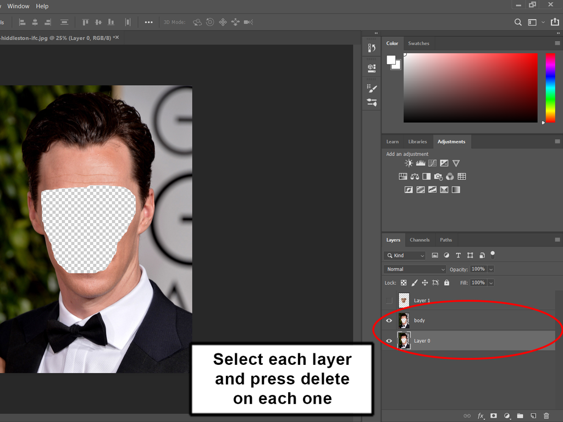
Task: Click the Delete layer trash icon
Action: point(546,416)
